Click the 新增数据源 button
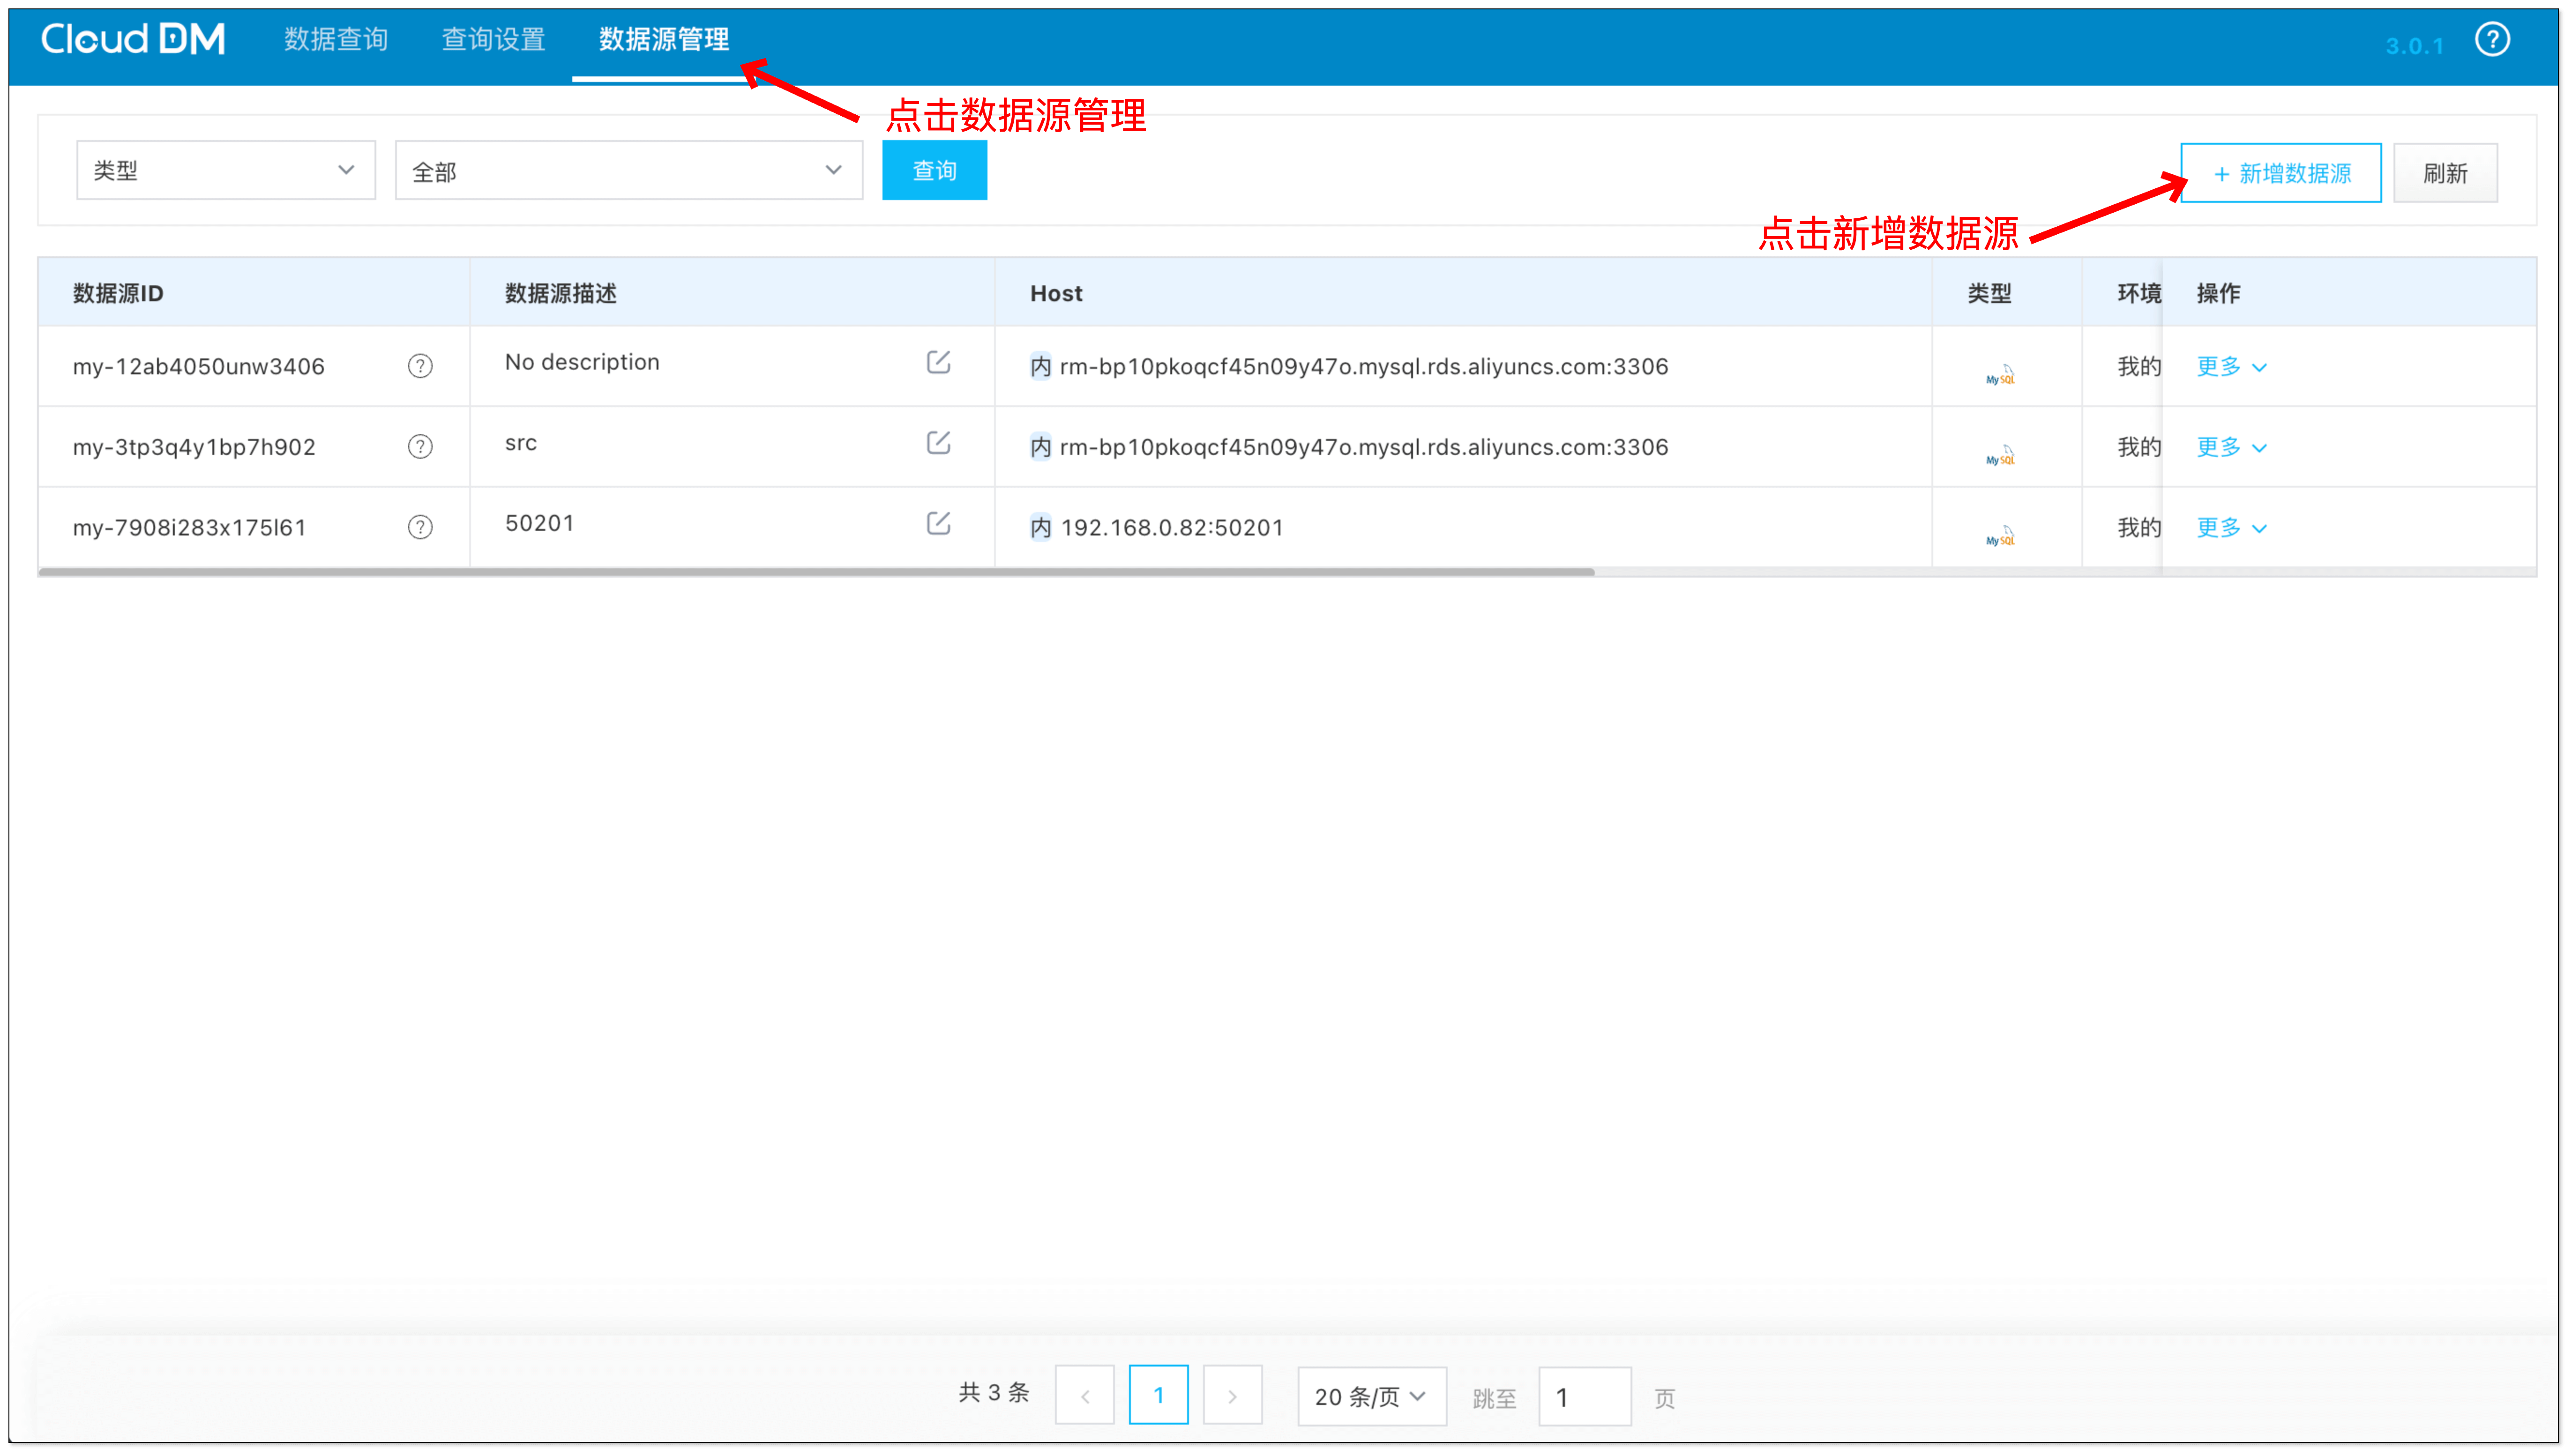Screen dimensions: 2572x1456 coord(2281,172)
